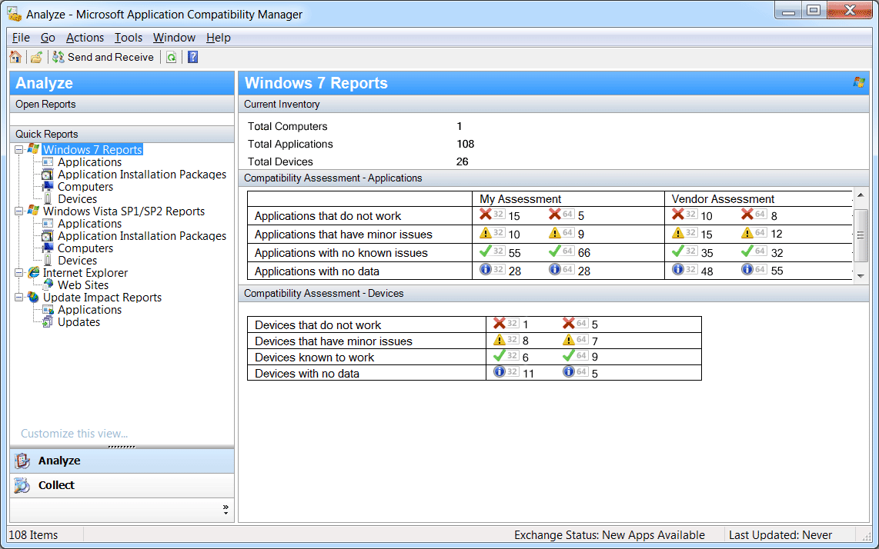Click warning 32-bit minor issues icon, Vendor Assessment
The height and width of the screenshot is (549, 879).
click(x=678, y=232)
